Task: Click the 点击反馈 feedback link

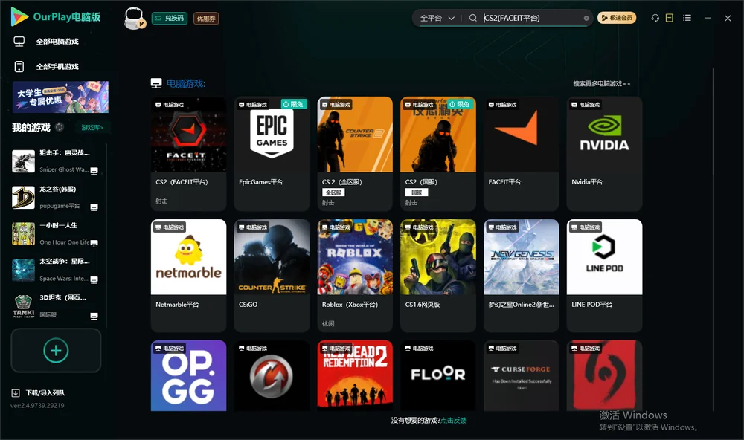Action: click(454, 420)
